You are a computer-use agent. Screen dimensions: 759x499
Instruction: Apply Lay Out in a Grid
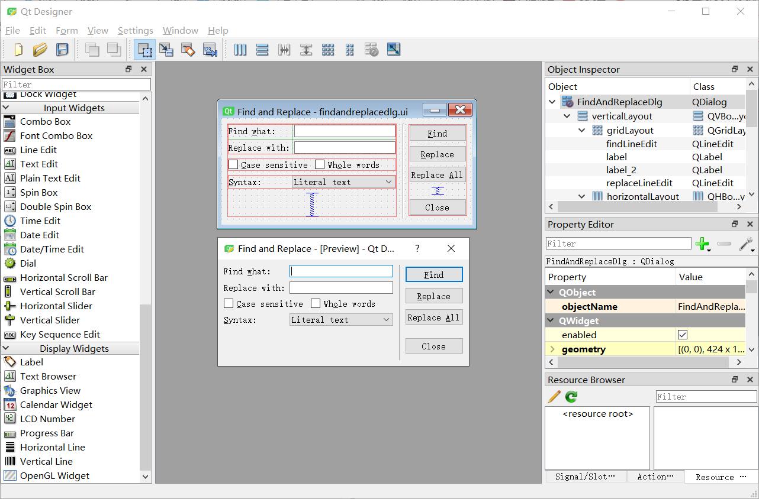328,50
